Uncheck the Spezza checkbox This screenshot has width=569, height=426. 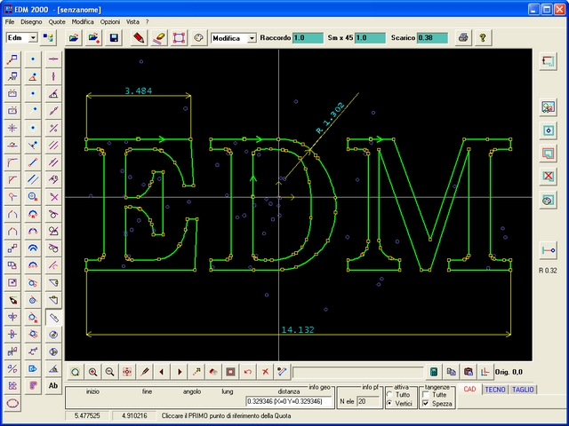(x=426, y=403)
